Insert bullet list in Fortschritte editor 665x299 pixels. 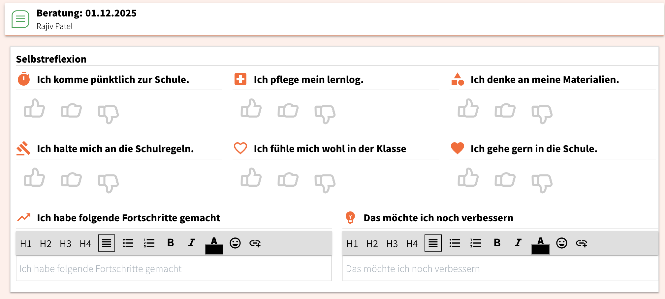pyautogui.click(x=128, y=243)
